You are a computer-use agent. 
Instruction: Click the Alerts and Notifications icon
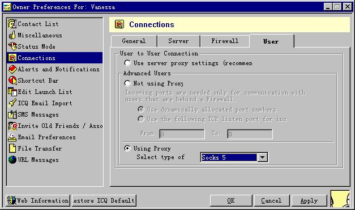[x=12, y=69]
